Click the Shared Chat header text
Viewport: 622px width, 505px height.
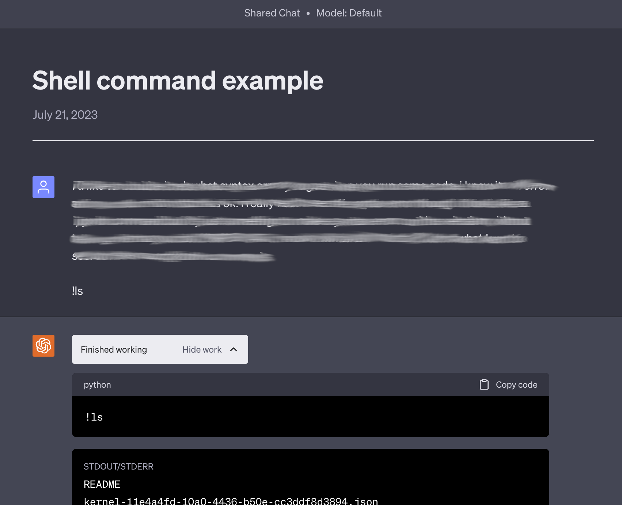pyautogui.click(x=272, y=13)
